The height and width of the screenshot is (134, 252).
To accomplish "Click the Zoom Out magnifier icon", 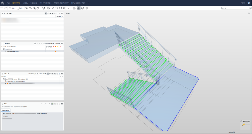I will point(60,8).
